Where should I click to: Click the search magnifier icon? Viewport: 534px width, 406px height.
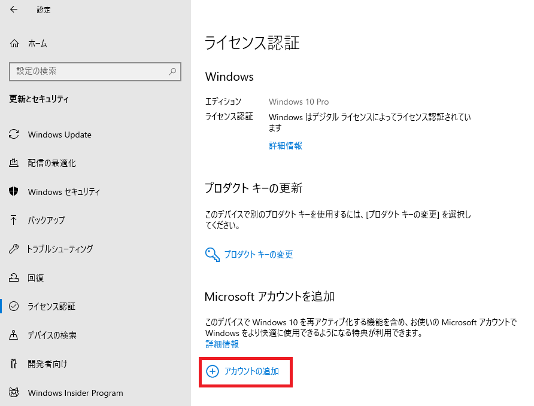tap(172, 71)
